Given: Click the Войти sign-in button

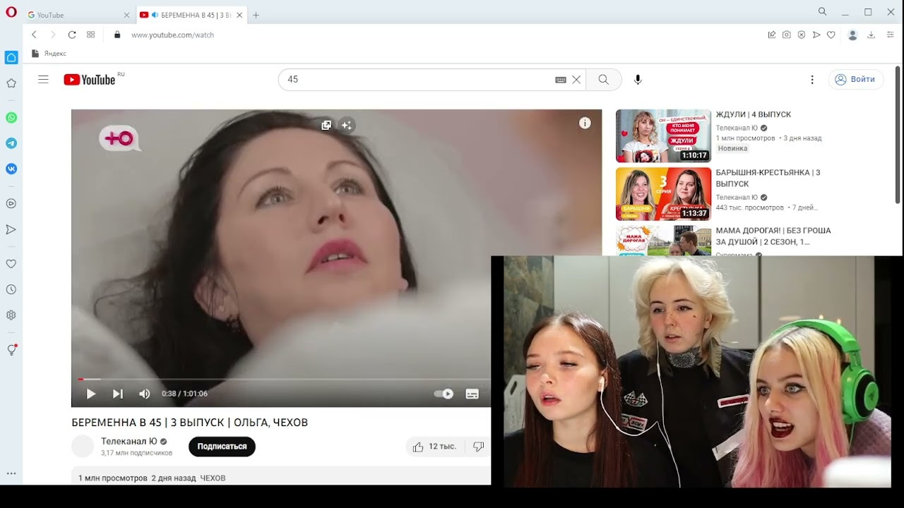Looking at the screenshot, I should click(x=855, y=80).
